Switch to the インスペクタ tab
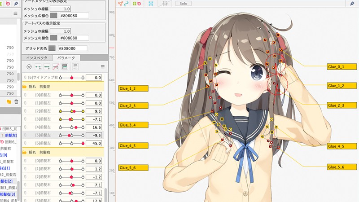This screenshot has width=359, height=202. [x=37, y=57]
